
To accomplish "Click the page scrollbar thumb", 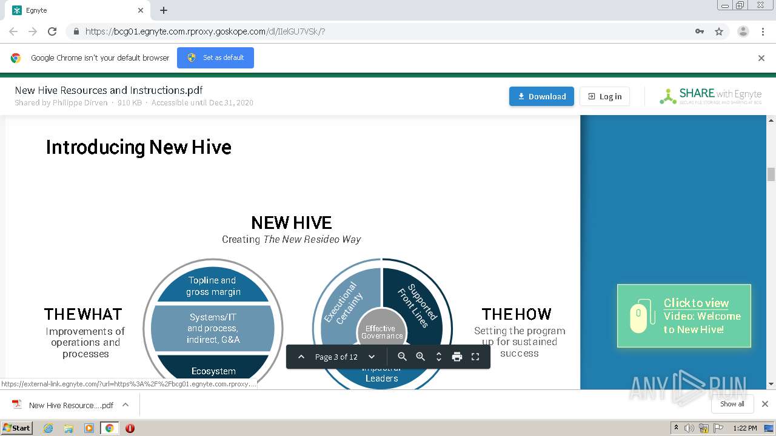I will coord(771,174).
